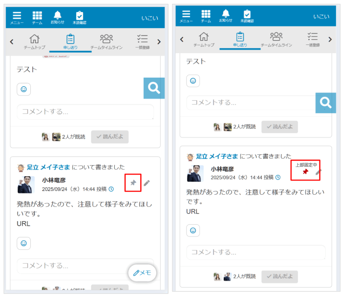The width and height of the screenshot is (345, 296).
Task: Click the comment field under the 発熱 post in the right screenshot
Action: (x=256, y=252)
